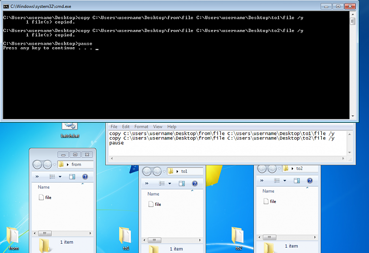Minimize the 'from' Explorer window

click(x=63, y=155)
